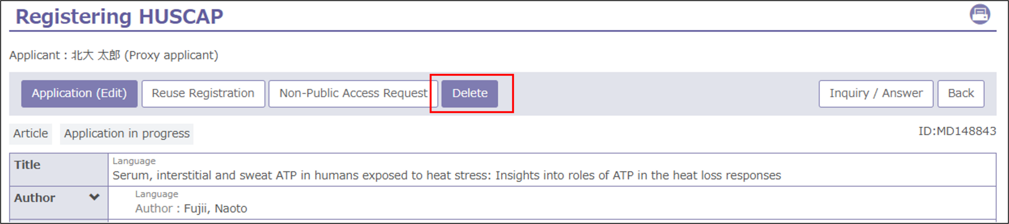Screen dimensions: 1009x224
Task: Open Inquiry / Answer
Action: coord(876,94)
